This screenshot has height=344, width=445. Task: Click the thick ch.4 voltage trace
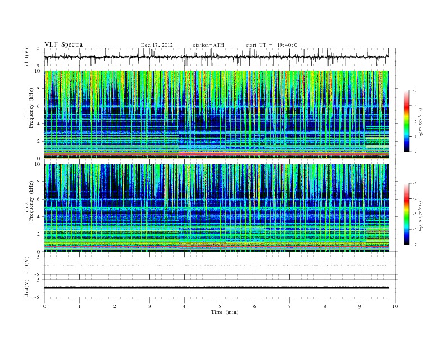click(216, 288)
